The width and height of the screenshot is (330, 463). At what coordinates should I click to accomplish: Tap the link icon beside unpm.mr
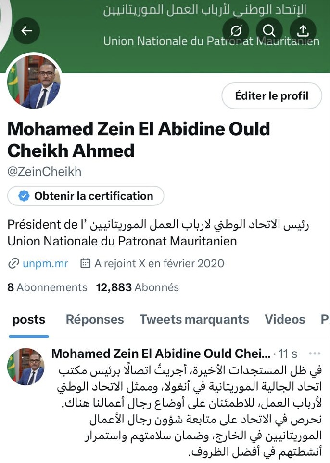[x=13, y=263]
